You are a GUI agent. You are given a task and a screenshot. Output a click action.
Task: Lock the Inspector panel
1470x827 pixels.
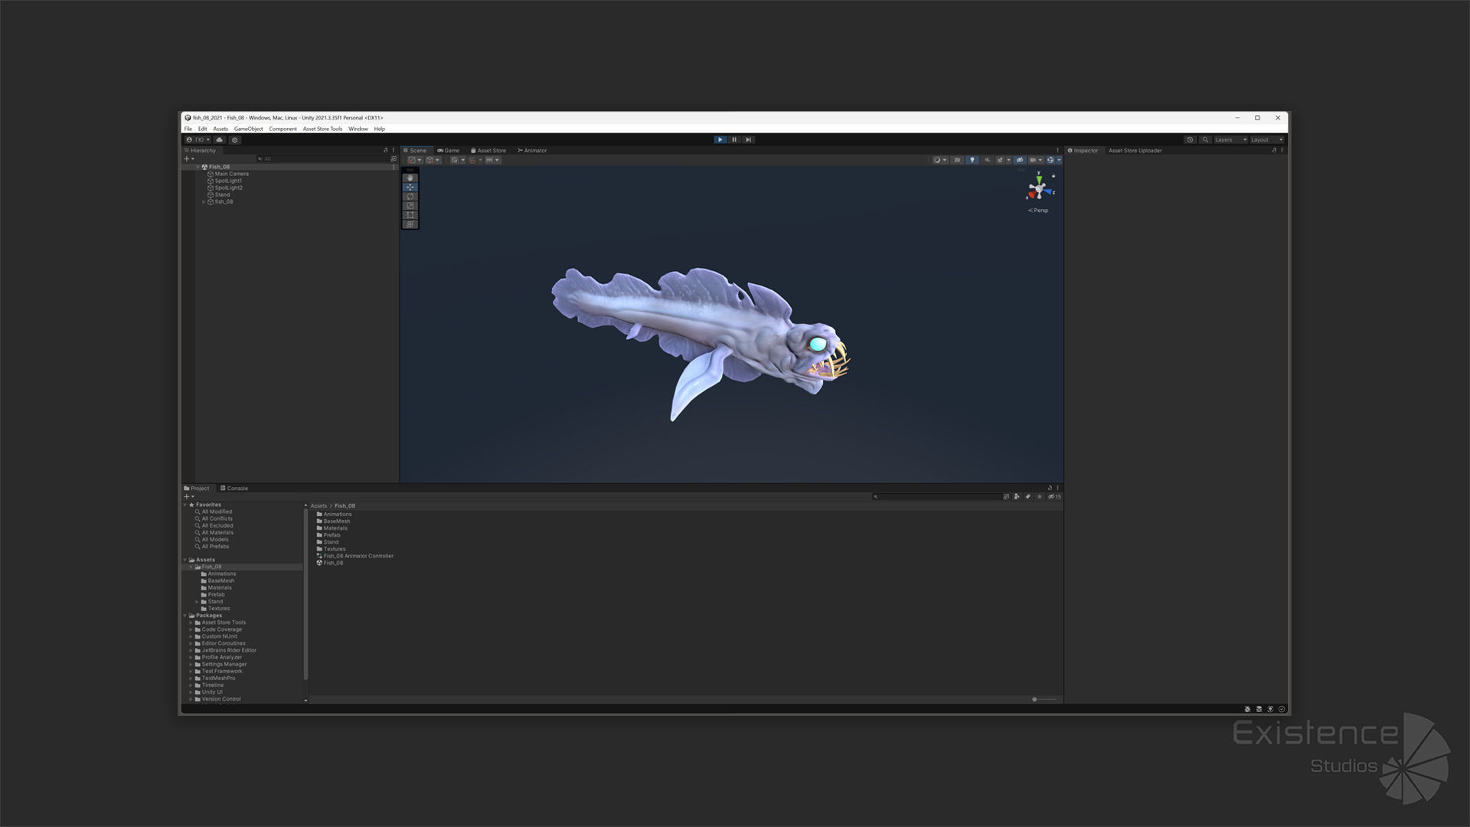point(1274,150)
